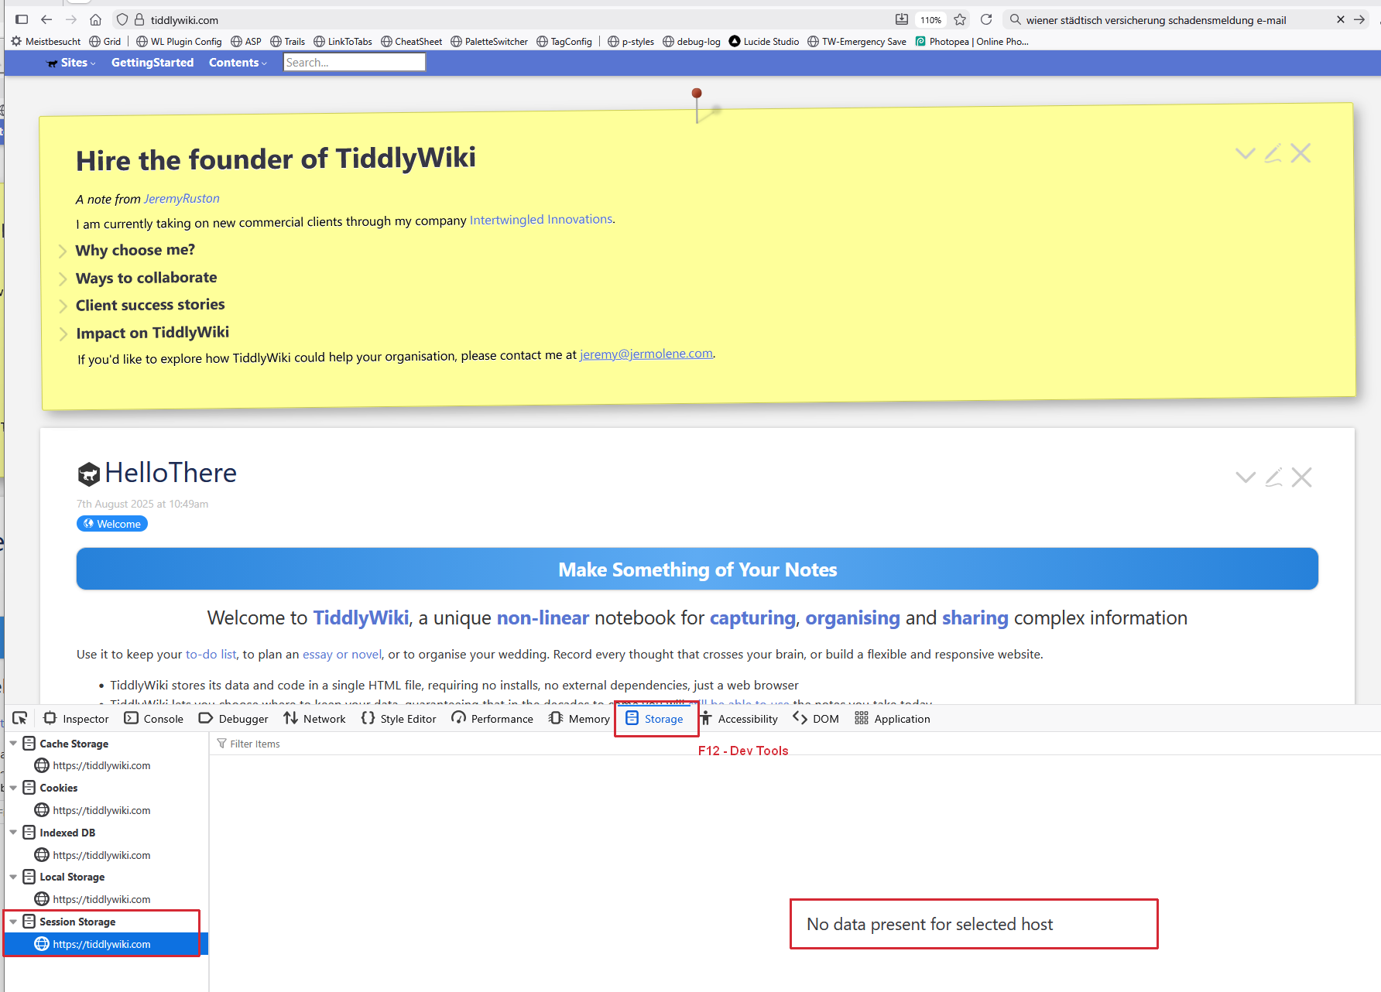Screen dimensions: 1381x992
Task: Edit the HelloThere tiddler with pencil icon
Action: (x=1273, y=477)
